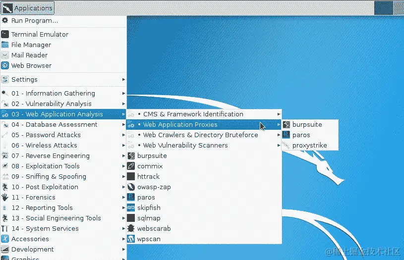Screen dimensions: 404x260
Task: Expand Web Vulnerability Scanners arrow
Action: pos(279,145)
